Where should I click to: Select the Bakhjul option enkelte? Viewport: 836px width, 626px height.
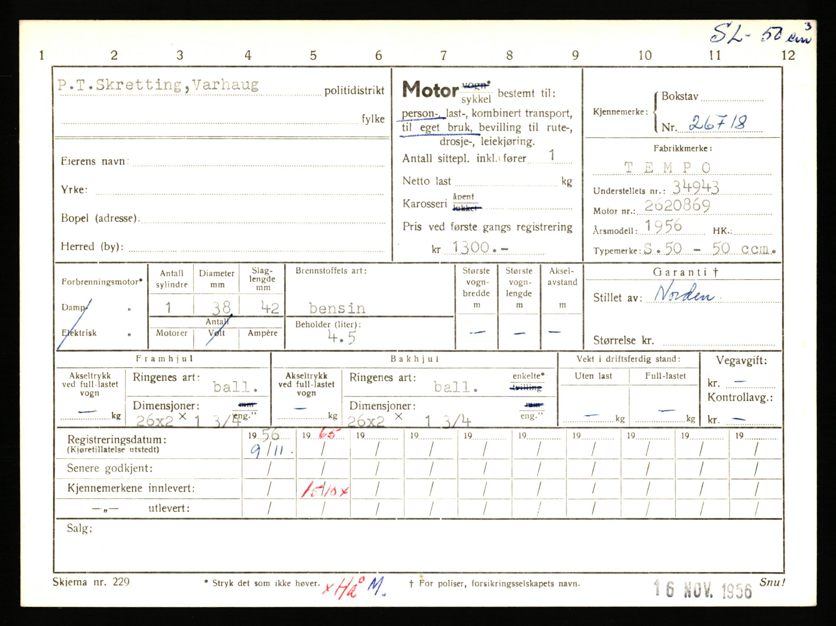point(528,376)
